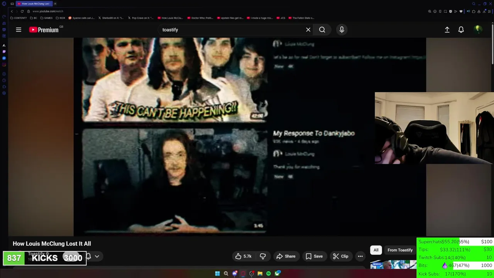This screenshot has height=278, width=494.
Task: Open more actions three-dot menu
Action: tap(360, 256)
